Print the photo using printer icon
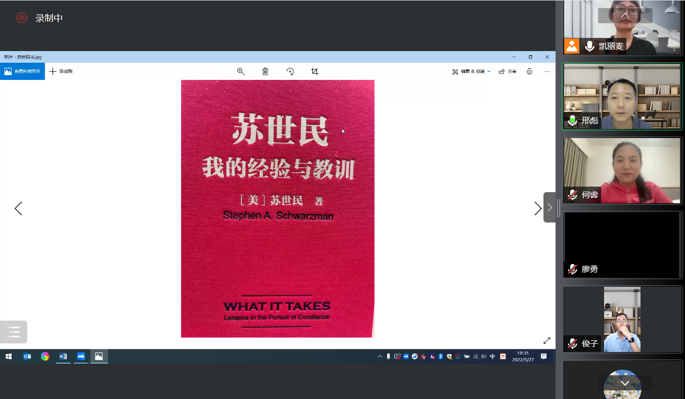The height and width of the screenshot is (399, 685). [x=529, y=71]
